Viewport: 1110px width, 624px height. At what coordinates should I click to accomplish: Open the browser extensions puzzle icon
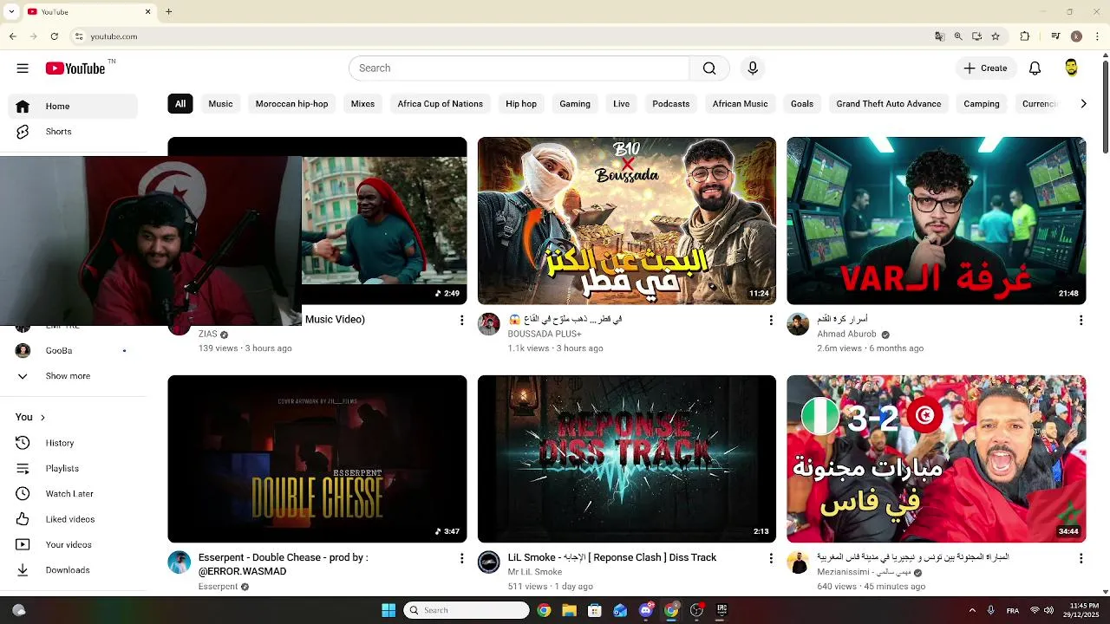[1025, 36]
